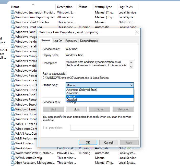
Task: Click the gear icon beside WLAN AutoConfig
Action: 13,133
